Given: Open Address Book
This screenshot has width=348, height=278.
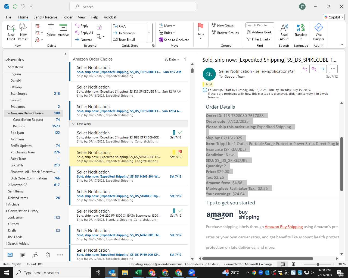Looking at the screenshot, I should tap(259, 32).
